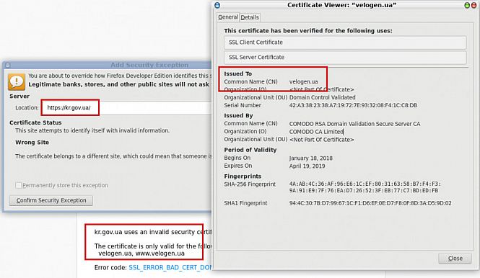Click the SHA1 fingerprint value starting 94:4C:30
Viewport: 480px width, 278px height.
coord(370,203)
